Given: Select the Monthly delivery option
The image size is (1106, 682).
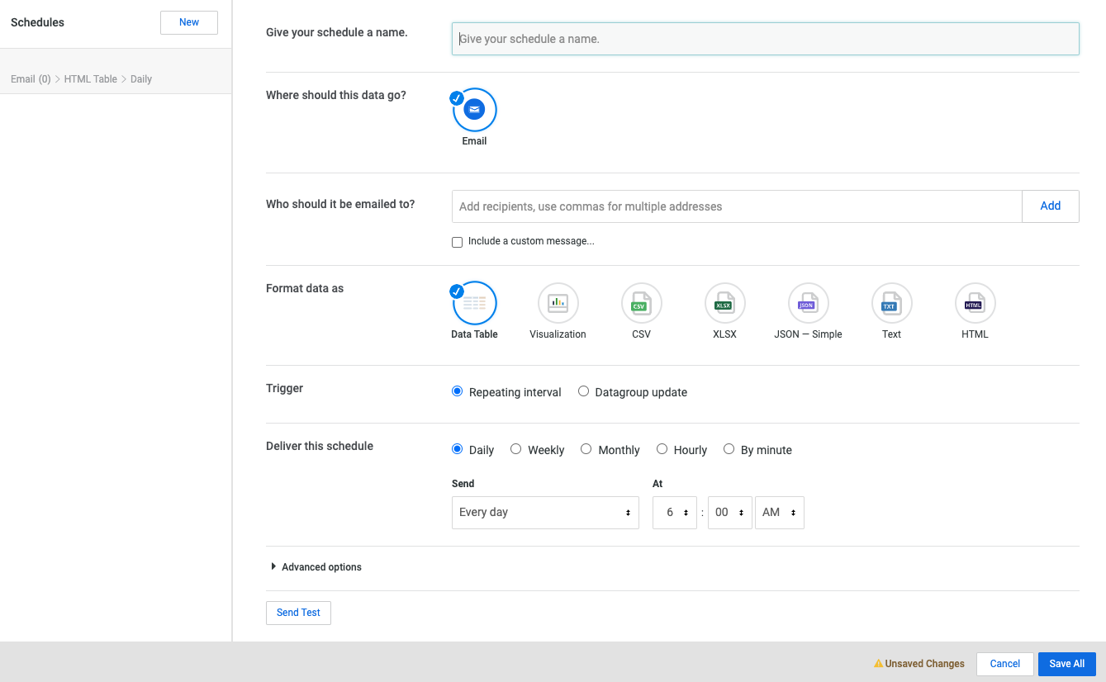Looking at the screenshot, I should click(586, 449).
